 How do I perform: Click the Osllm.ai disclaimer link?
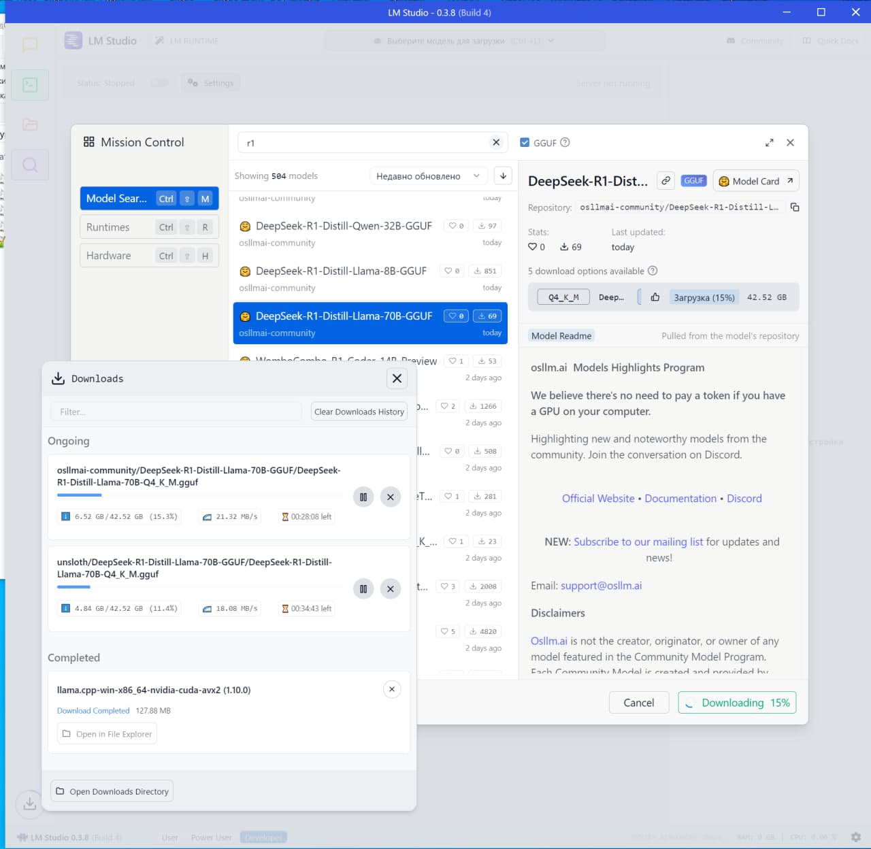[x=549, y=641]
